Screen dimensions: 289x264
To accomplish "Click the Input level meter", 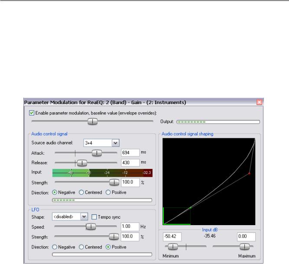I will (x=103, y=173).
